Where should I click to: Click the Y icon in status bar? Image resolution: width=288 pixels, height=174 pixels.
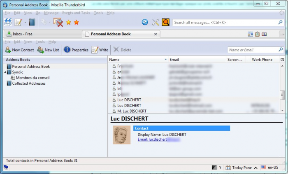tap(220, 167)
